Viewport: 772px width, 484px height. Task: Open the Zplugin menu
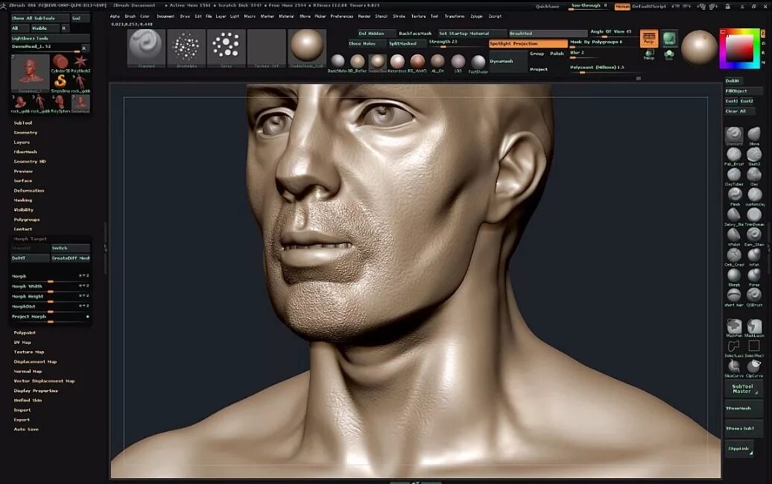476,16
